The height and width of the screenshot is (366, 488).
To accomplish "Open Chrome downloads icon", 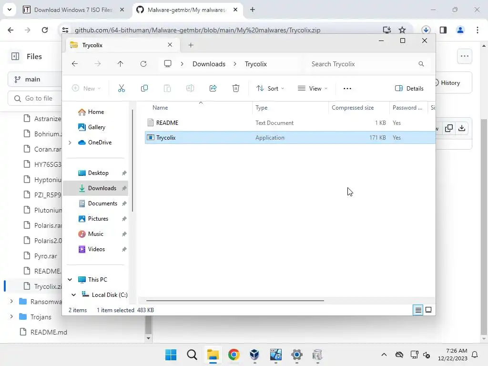I will [x=426, y=30].
